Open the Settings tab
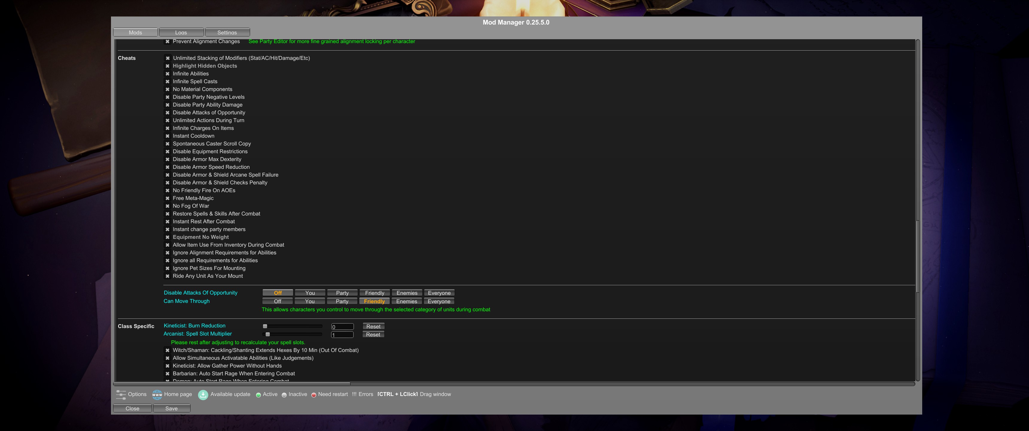 [x=227, y=32]
